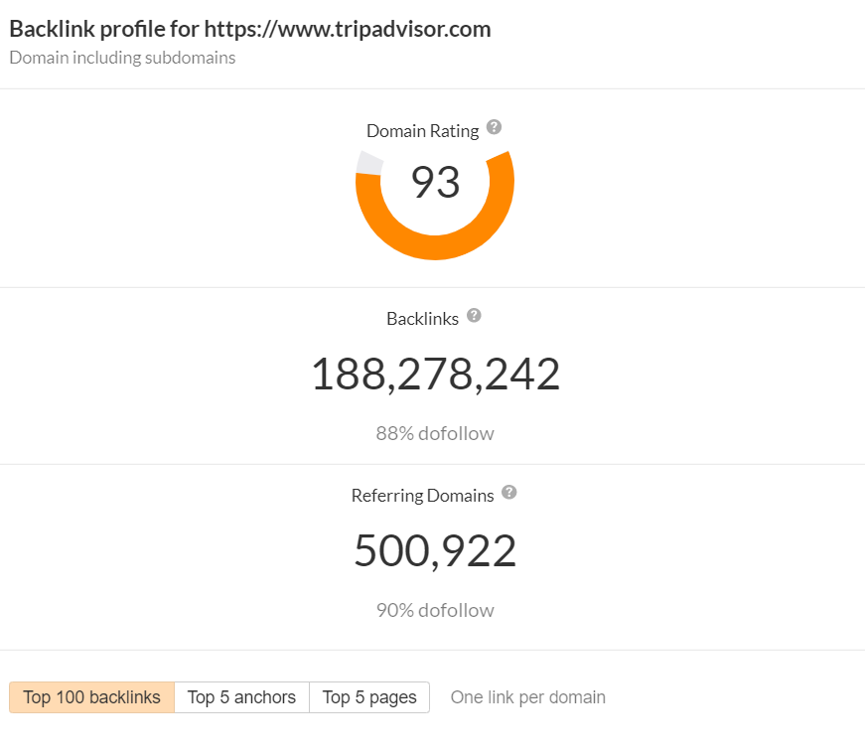Click the 90% dofollow text
Screen dimensions: 865x755
(x=435, y=610)
